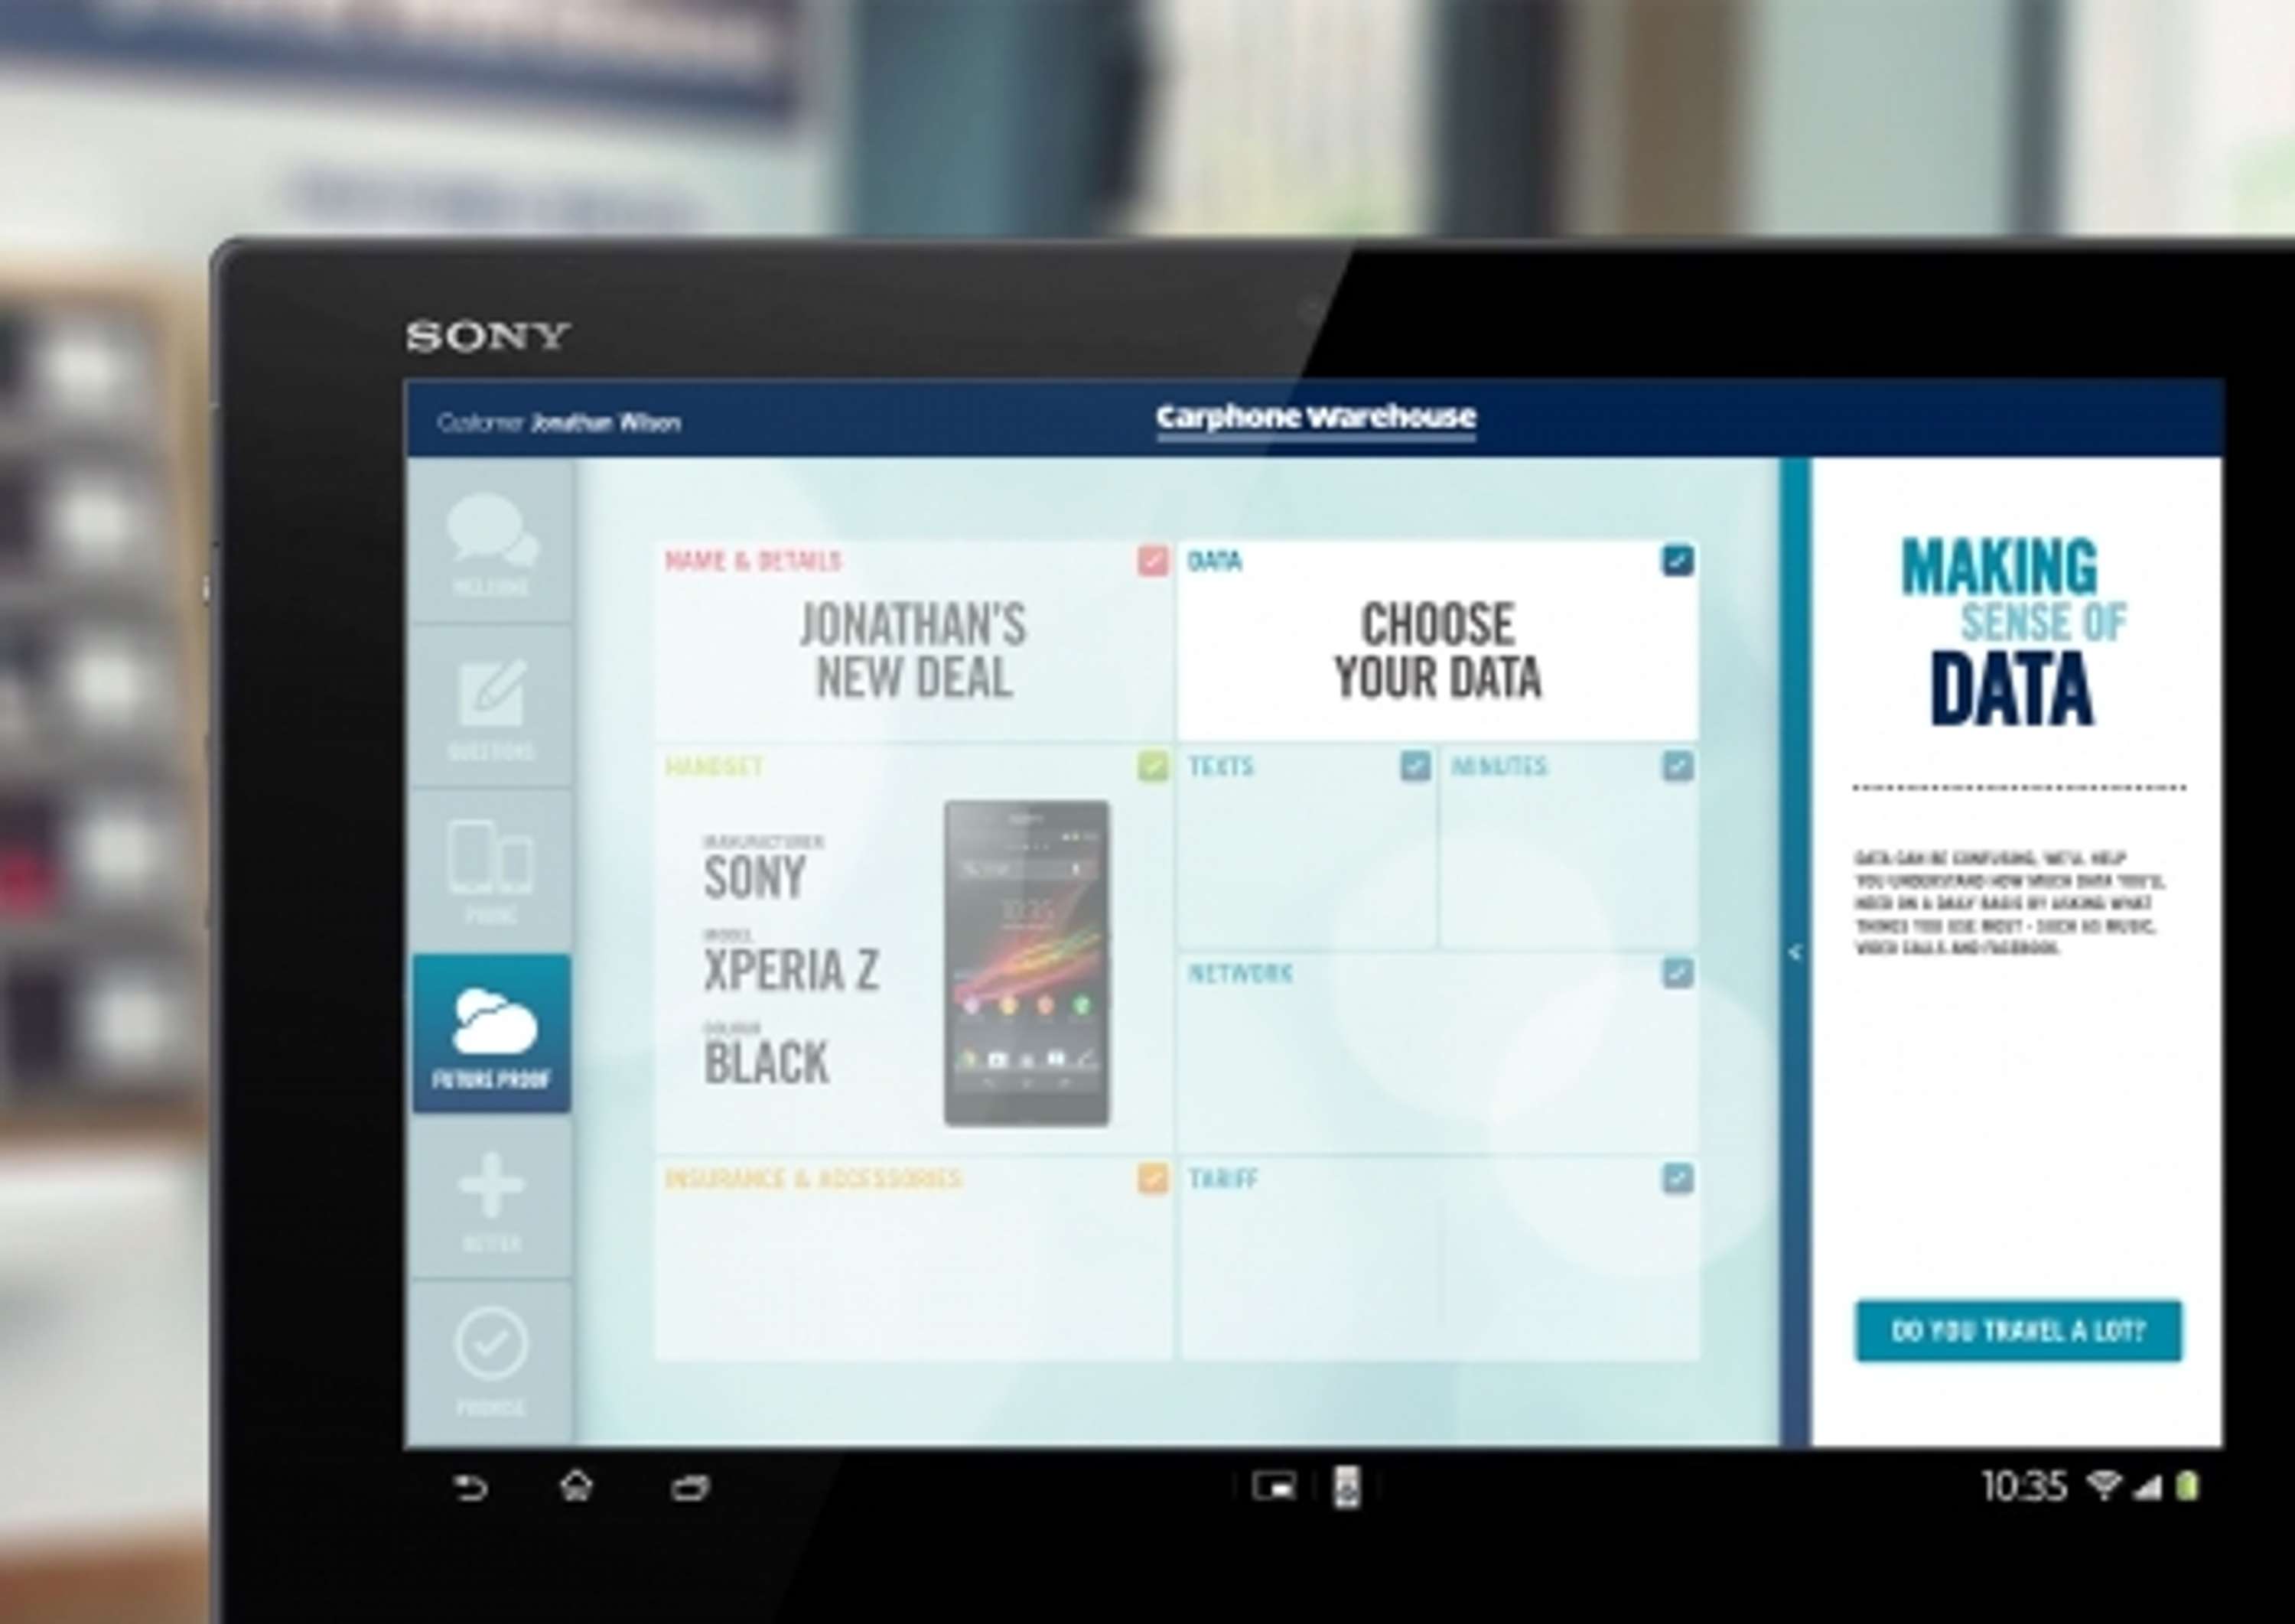Click the 'Customer Jonathan Wilson' header text
This screenshot has width=2295, height=1624.
point(559,423)
